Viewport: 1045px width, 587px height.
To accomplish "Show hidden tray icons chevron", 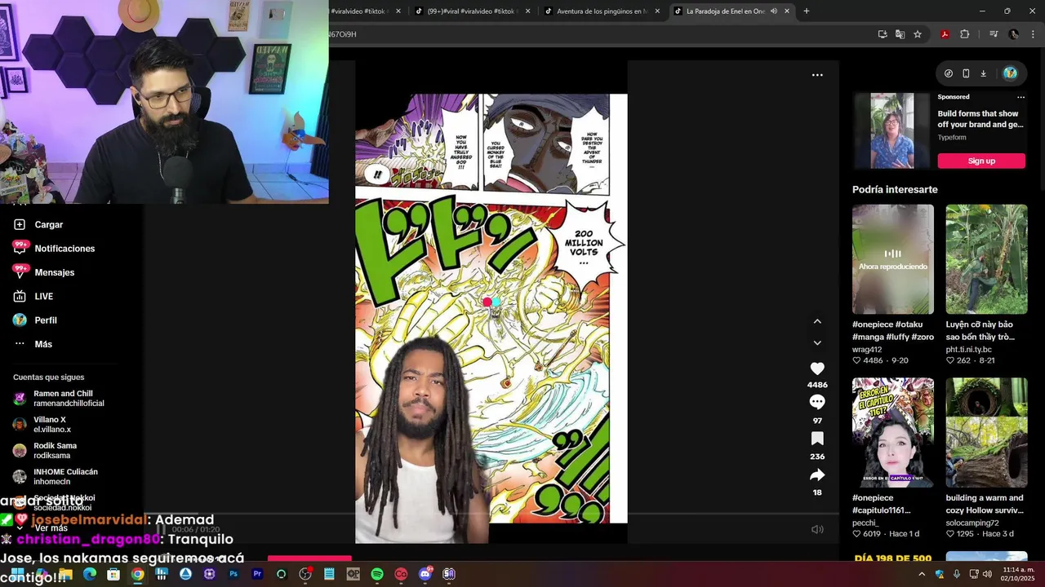I will click(922, 574).
